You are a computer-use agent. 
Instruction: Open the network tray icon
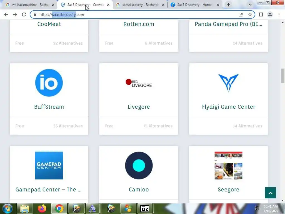tap(257, 208)
